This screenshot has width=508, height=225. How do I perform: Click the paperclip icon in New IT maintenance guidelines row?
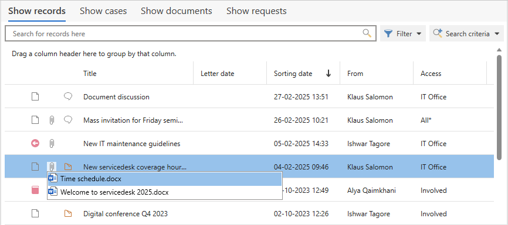[52, 143]
